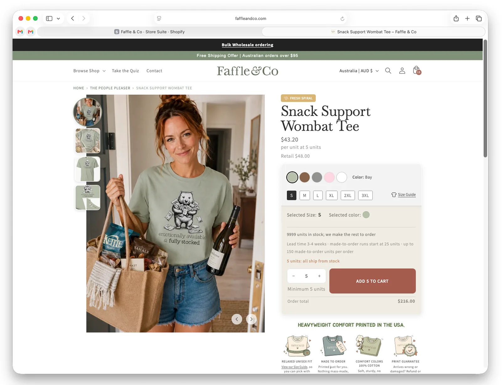Select size 2XL
The image size is (502, 385).
[x=348, y=195]
